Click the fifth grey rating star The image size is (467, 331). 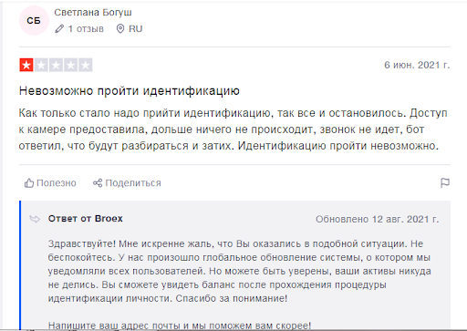point(86,65)
